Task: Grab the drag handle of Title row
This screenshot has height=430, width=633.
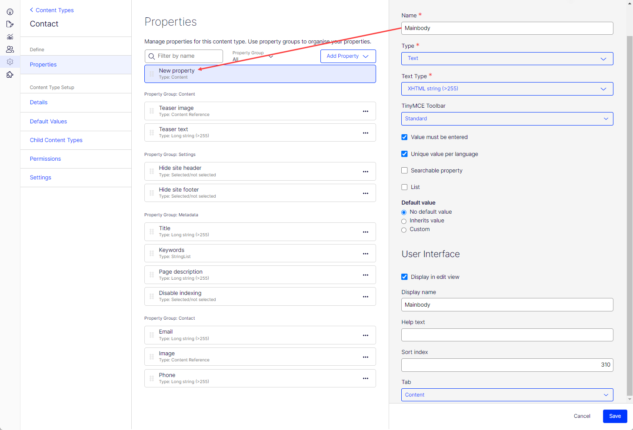Action: click(152, 232)
